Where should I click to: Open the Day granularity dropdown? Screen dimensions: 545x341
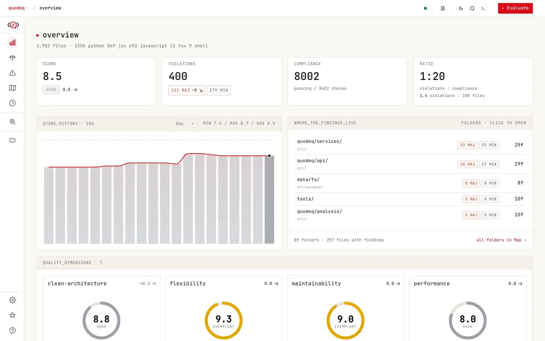pos(185,124)
